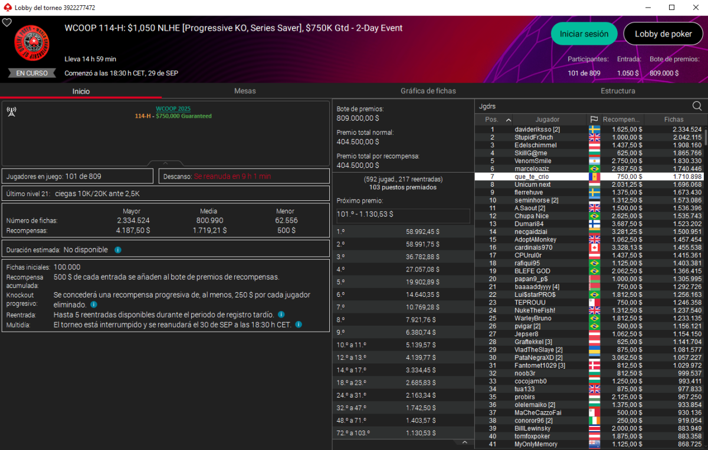Sort by Recompen... column header
The width and height of the screenshot is (708, 450).
click(x=622, y=119)
